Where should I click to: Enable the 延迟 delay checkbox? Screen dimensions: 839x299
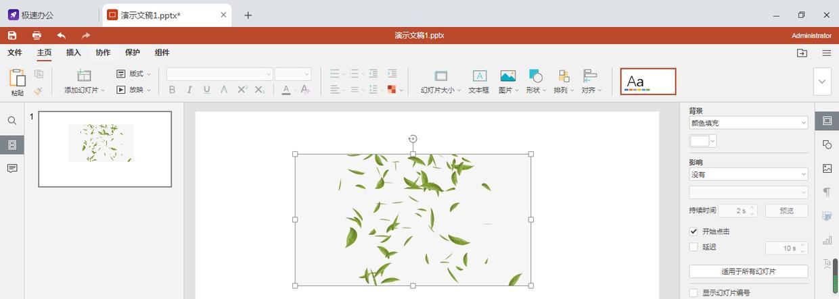[694, 247]
